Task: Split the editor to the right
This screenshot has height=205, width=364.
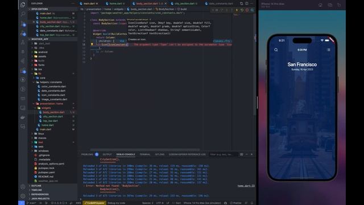Action: (x=246, y=3)
